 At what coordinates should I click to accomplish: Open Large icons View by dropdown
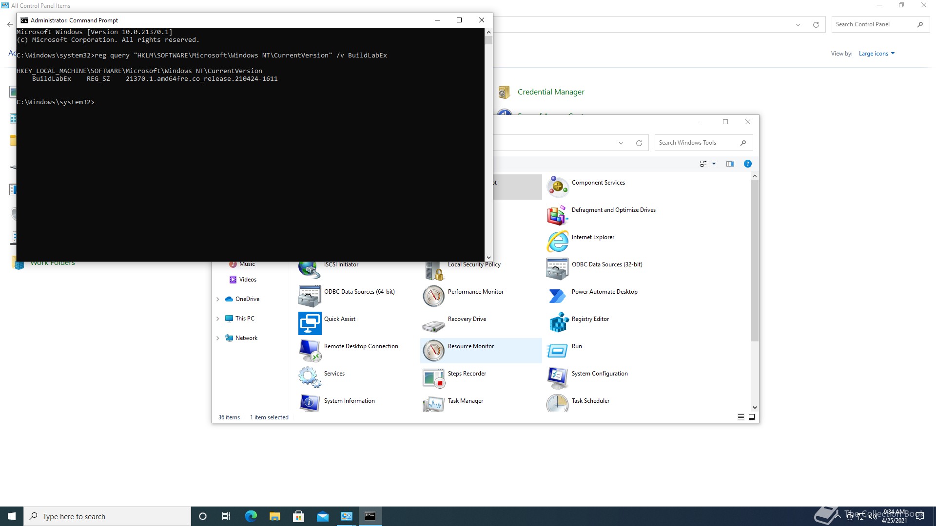click(877, 54)
